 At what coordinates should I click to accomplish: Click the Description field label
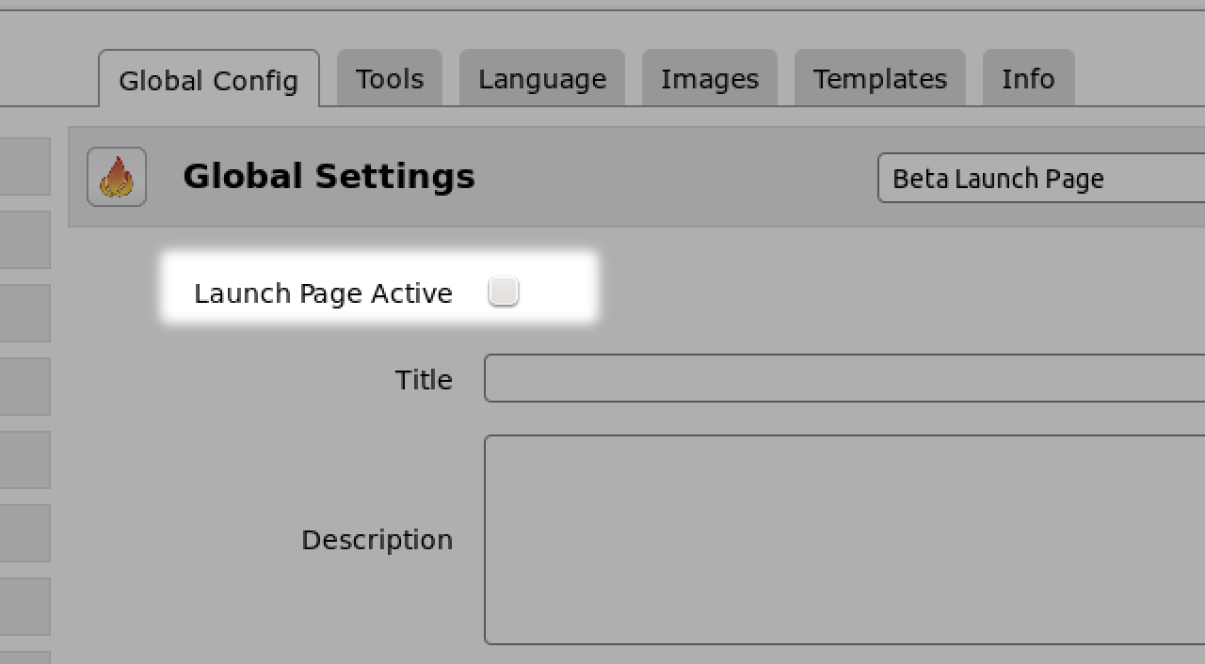click(x=377, y=540)
